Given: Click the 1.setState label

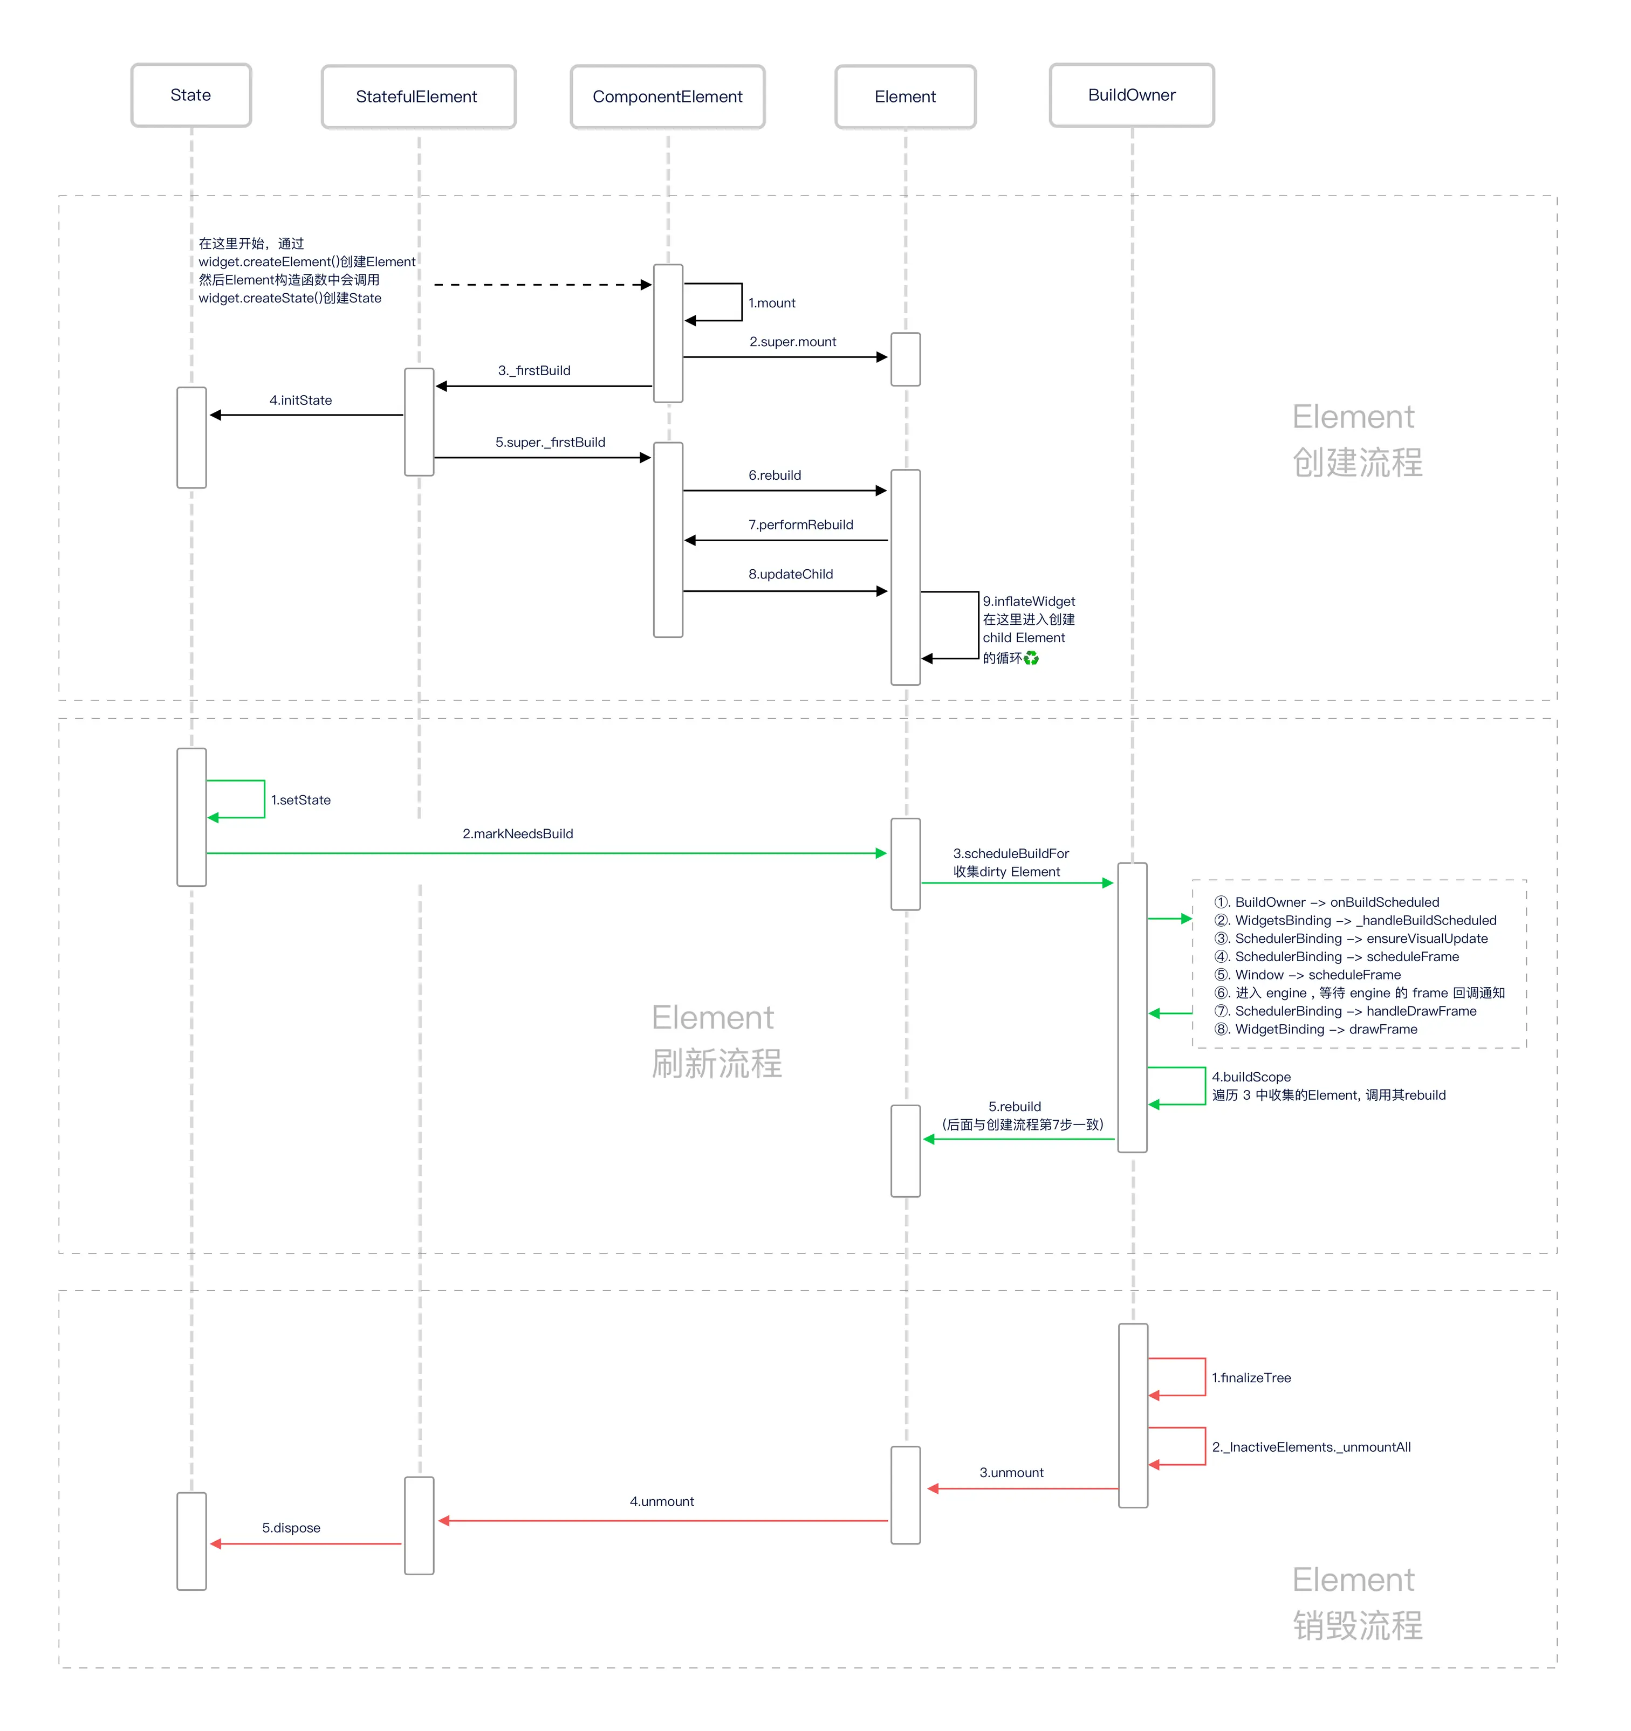Looking at the screenshot, I should (300, 799).
